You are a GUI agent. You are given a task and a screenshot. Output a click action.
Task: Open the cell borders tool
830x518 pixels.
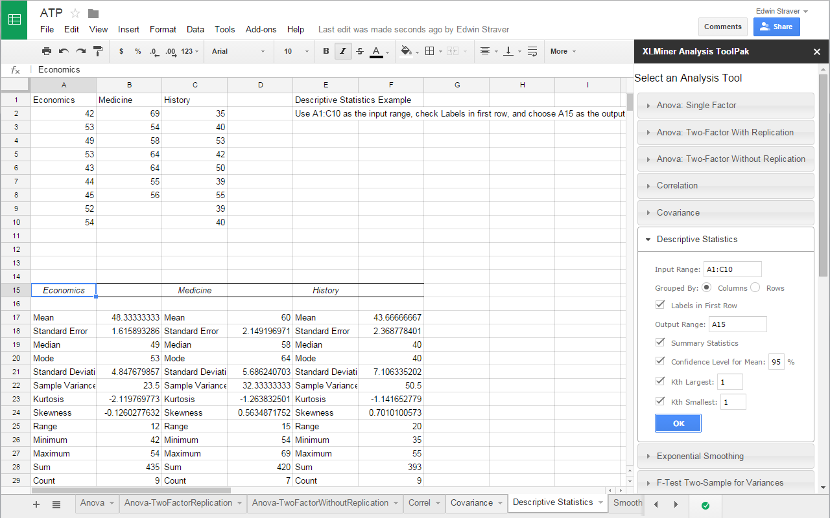tap(429, 51)
